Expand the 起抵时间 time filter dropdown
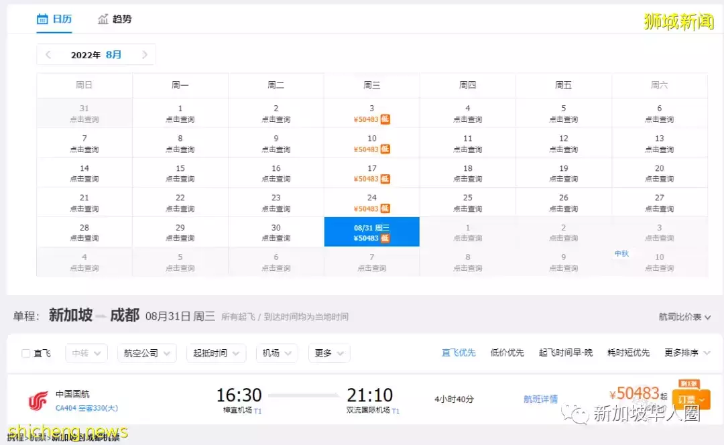724x445 pixels. pos(216,353)
